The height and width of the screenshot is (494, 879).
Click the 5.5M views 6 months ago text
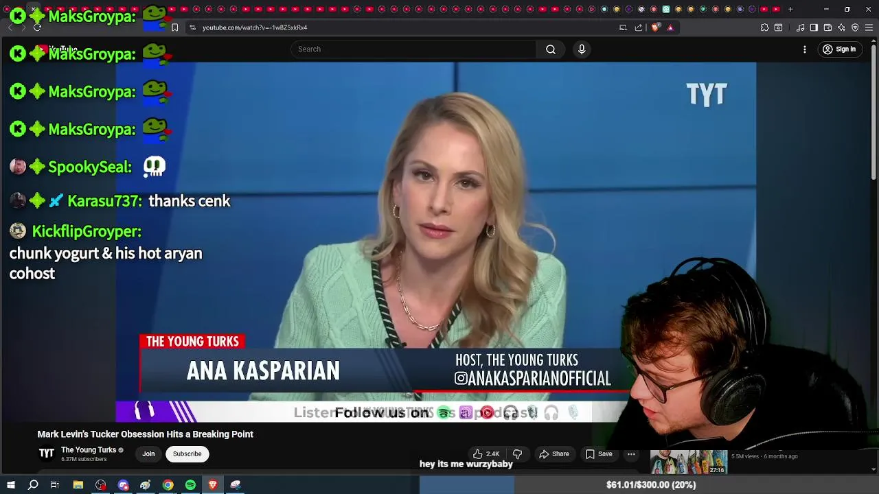pyautogui.click(x=764, y=456)
